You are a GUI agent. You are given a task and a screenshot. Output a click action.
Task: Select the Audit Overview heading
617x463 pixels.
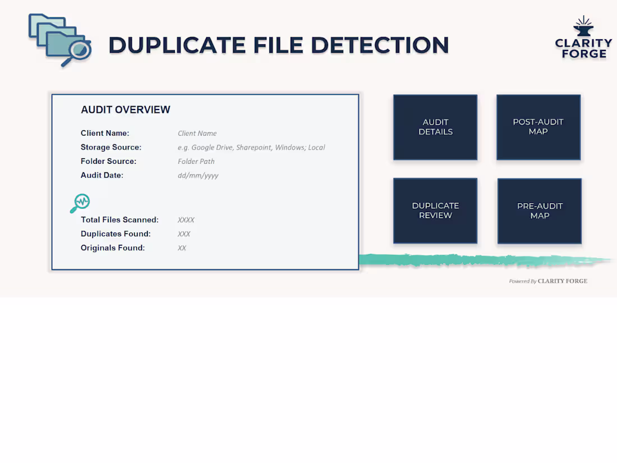tap(125, 109)
